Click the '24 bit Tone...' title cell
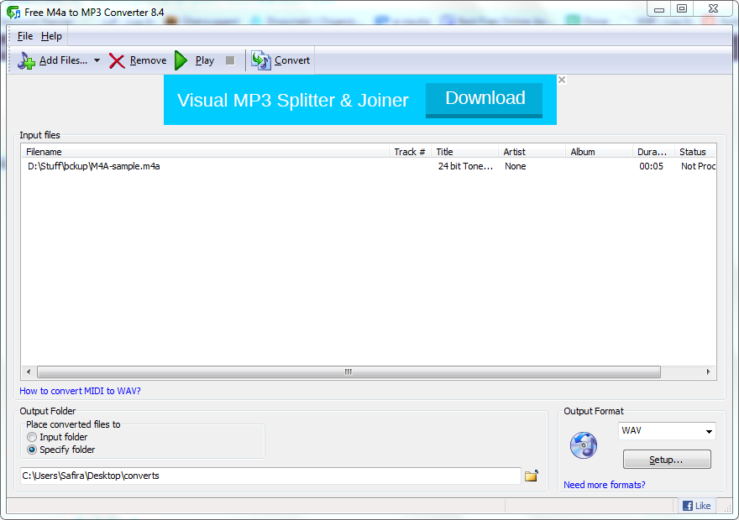 pos(465,166)
